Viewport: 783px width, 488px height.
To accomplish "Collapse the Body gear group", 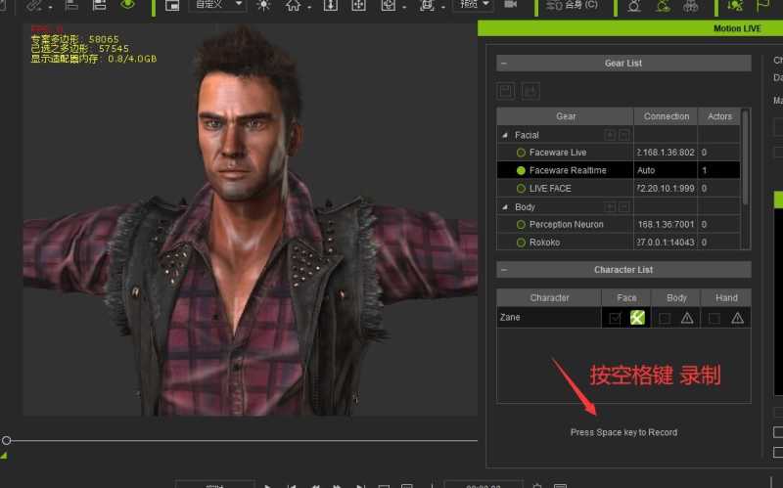I will pyautogui.click(x=505, y=207).
